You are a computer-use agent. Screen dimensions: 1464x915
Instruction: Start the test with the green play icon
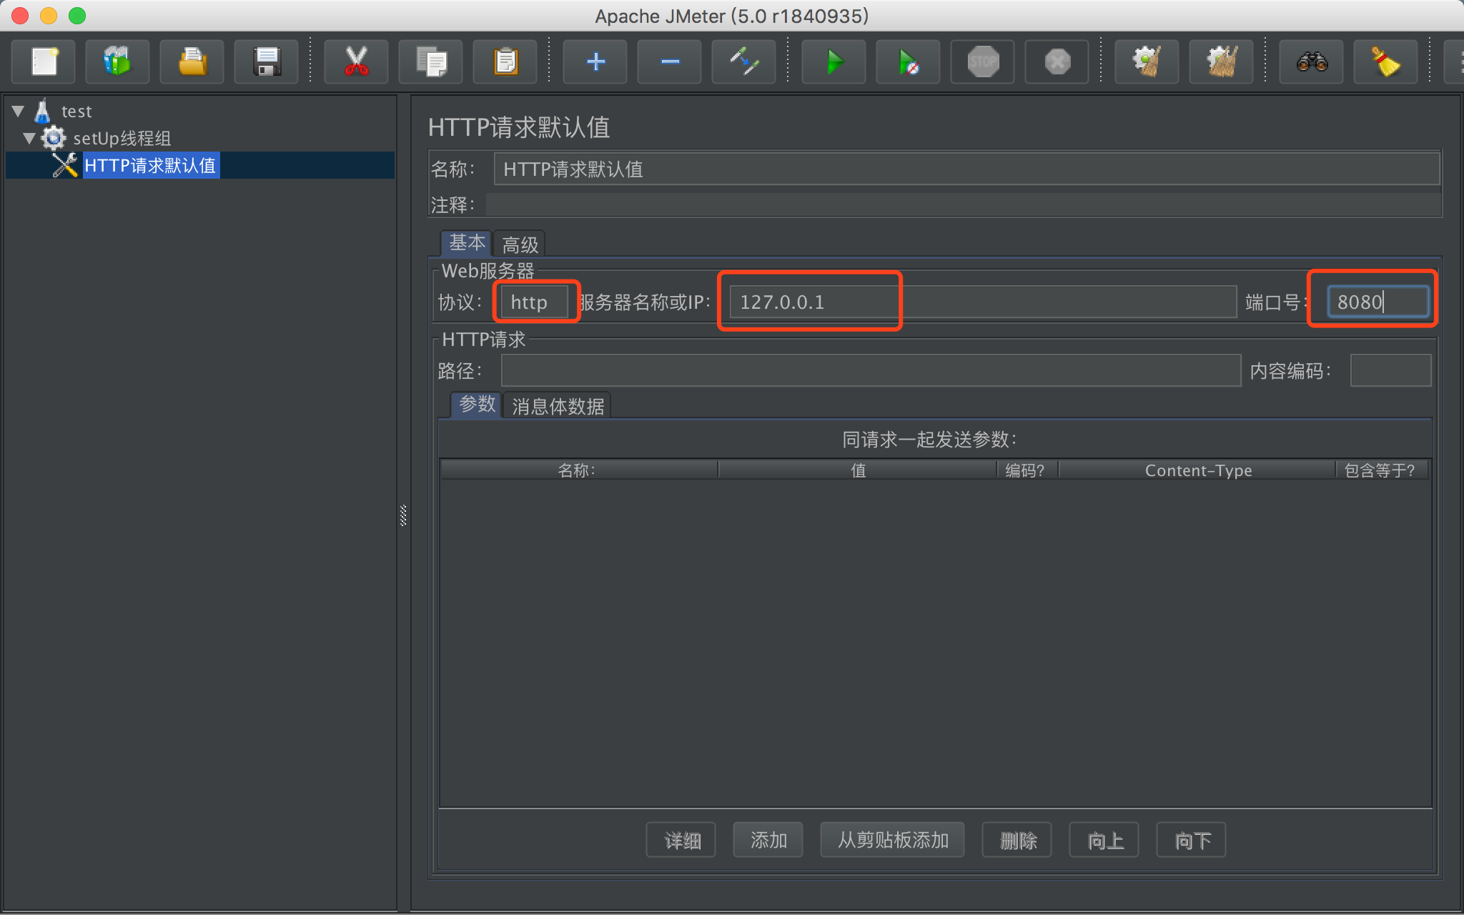pyautogui.click(x=834, y=61)
